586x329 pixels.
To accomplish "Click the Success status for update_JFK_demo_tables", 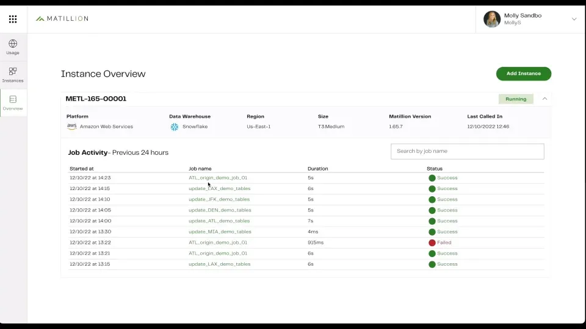I will (x=443, y=200).
